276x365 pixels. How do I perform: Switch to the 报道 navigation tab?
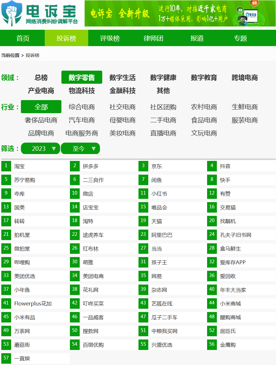coord(197,38)
